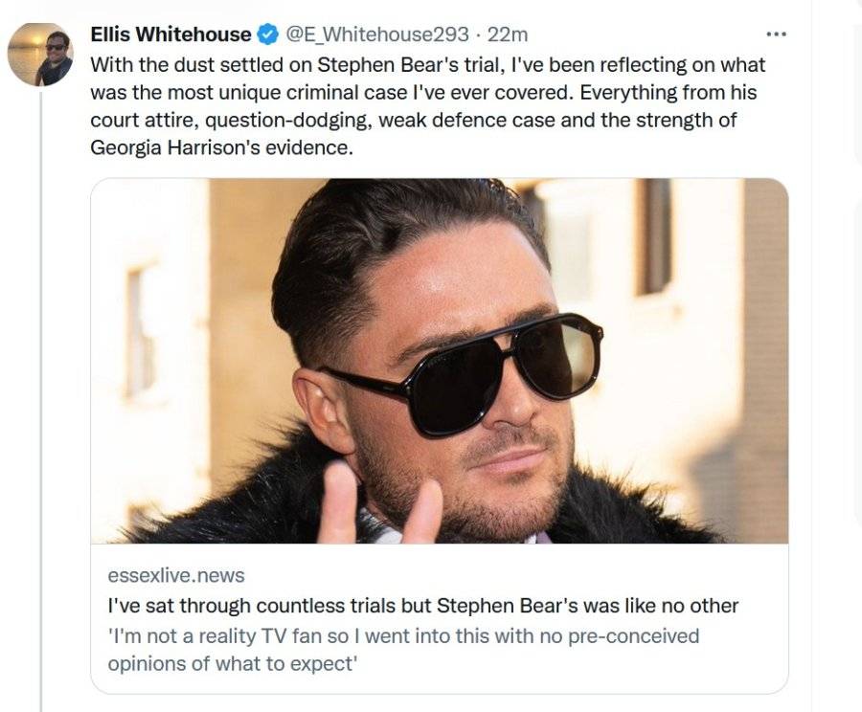Click the 22m tweet timestamp

pos(508,34)
